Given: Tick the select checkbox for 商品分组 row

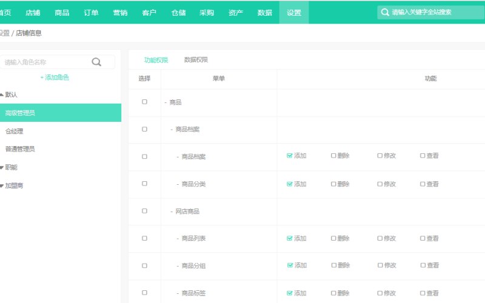Looking at the screenshot, I should click(144, 265).
